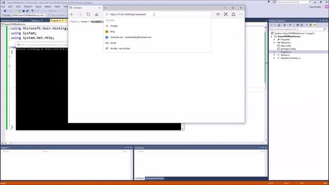Select packages.config in Solution Explorer
This screenshot has width=329, height=185.
[x=288, y=49]
